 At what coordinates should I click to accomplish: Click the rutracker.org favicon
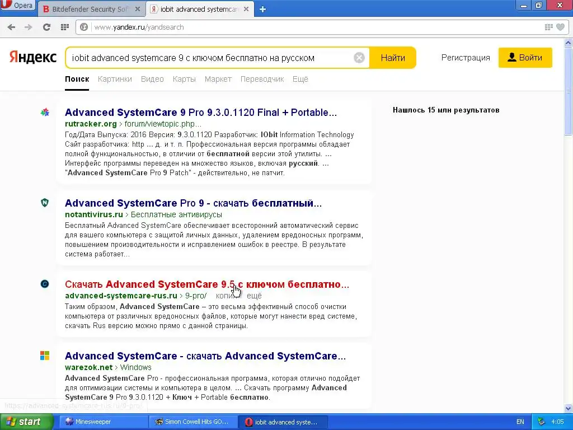pyautogui.click(x=45, y=112)
